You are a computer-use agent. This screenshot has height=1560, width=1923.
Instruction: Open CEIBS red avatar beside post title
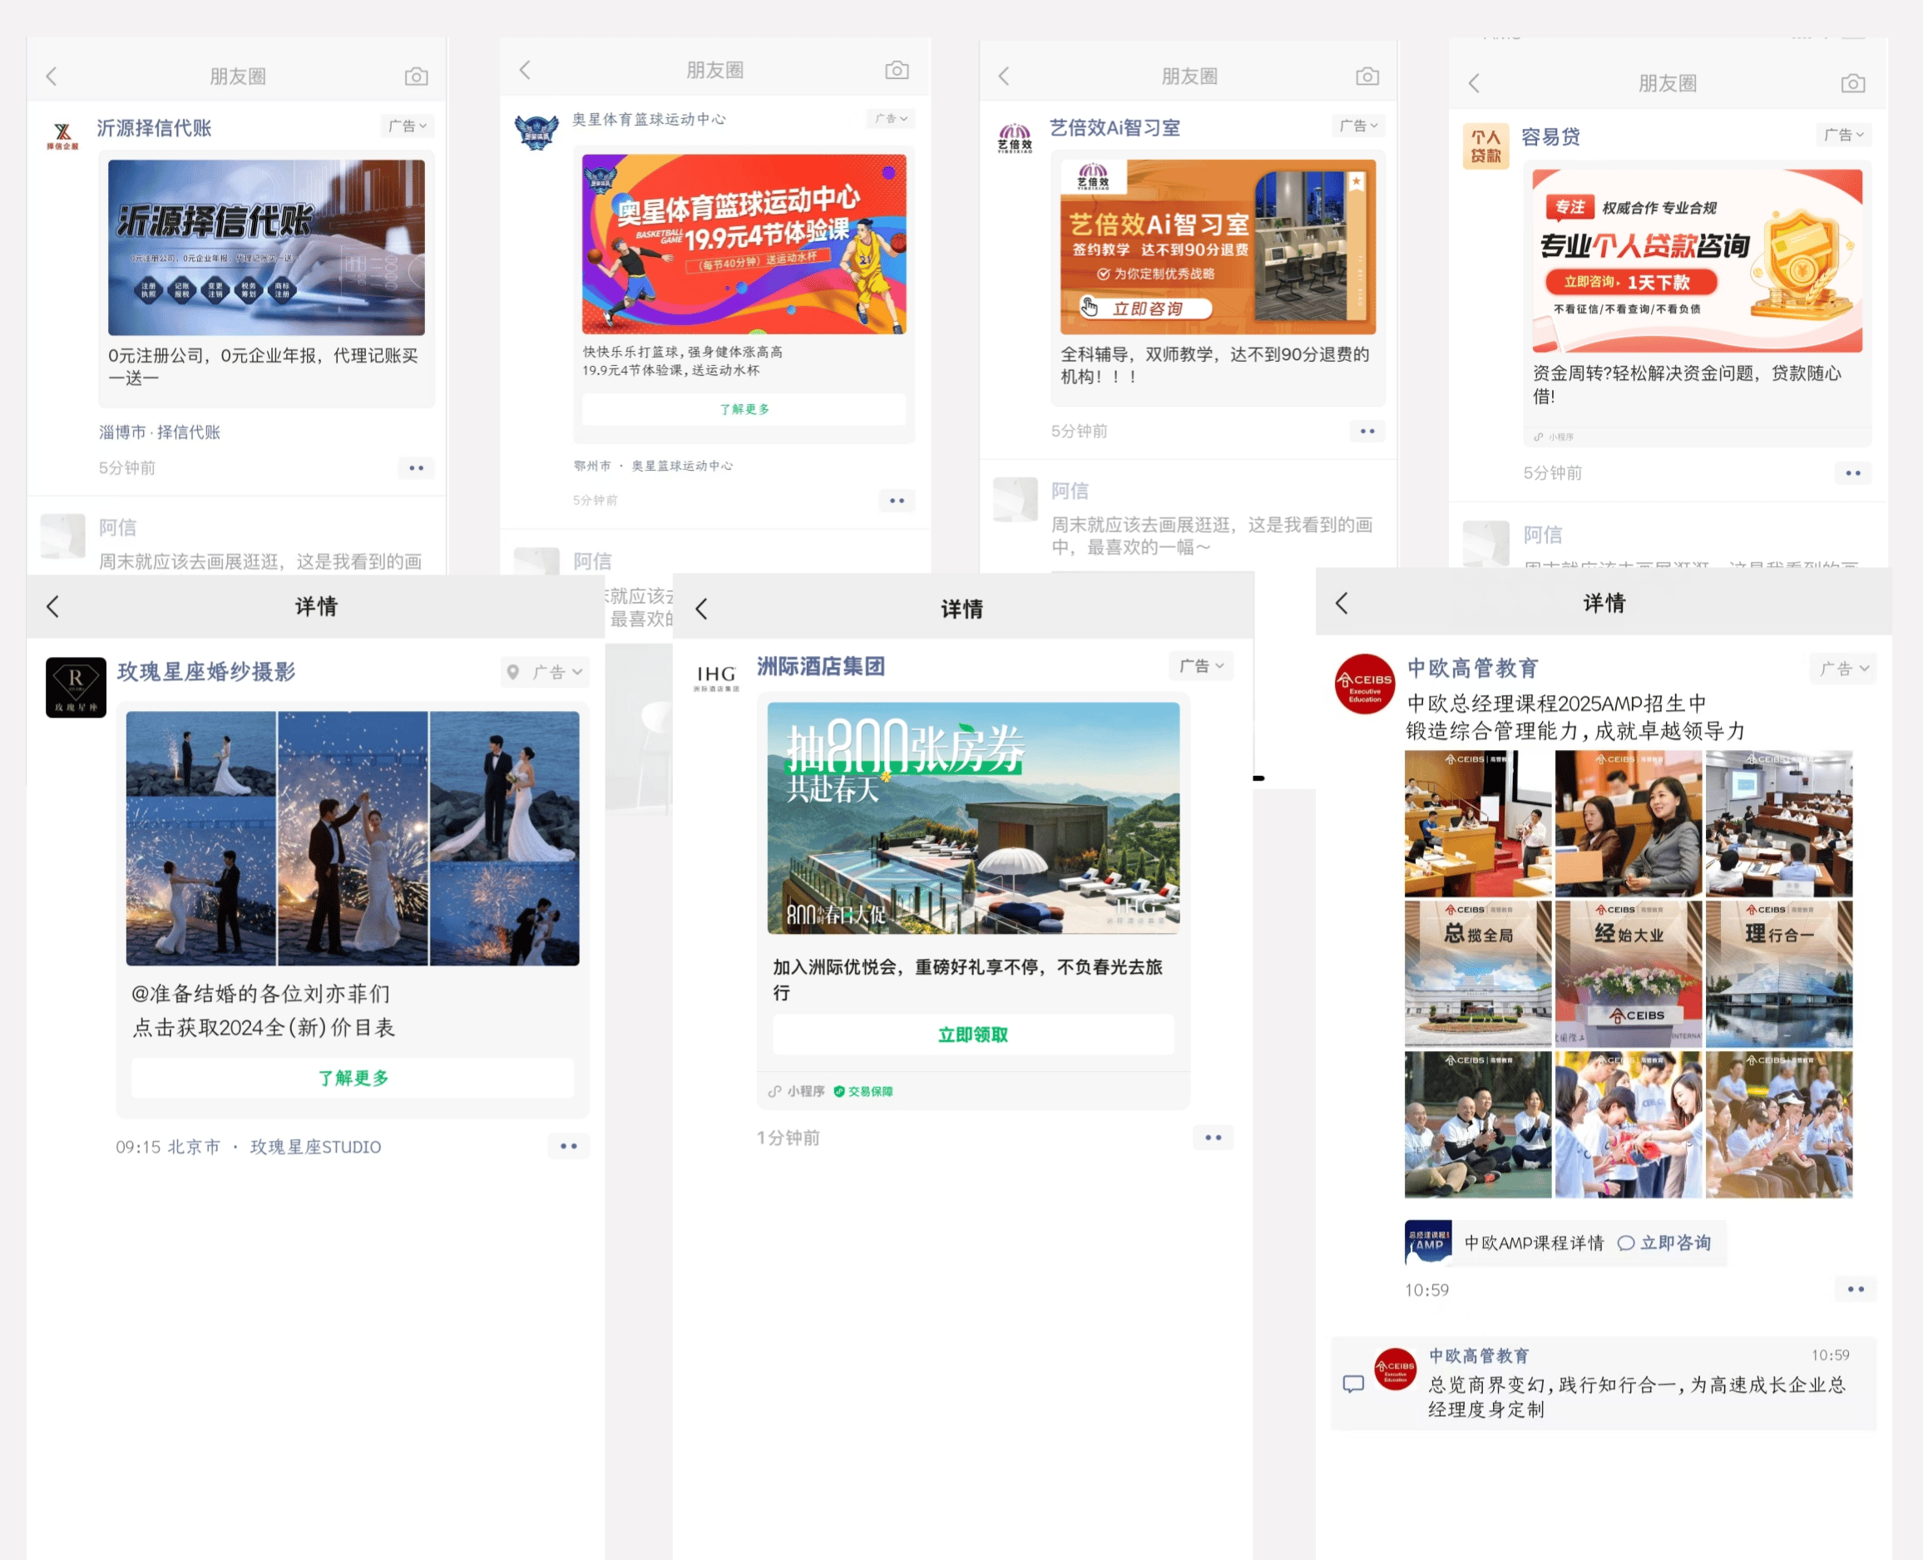(x=1365, y=684)
